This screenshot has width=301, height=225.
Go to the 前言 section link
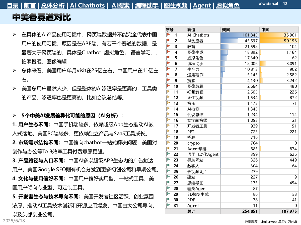[30, 5]
